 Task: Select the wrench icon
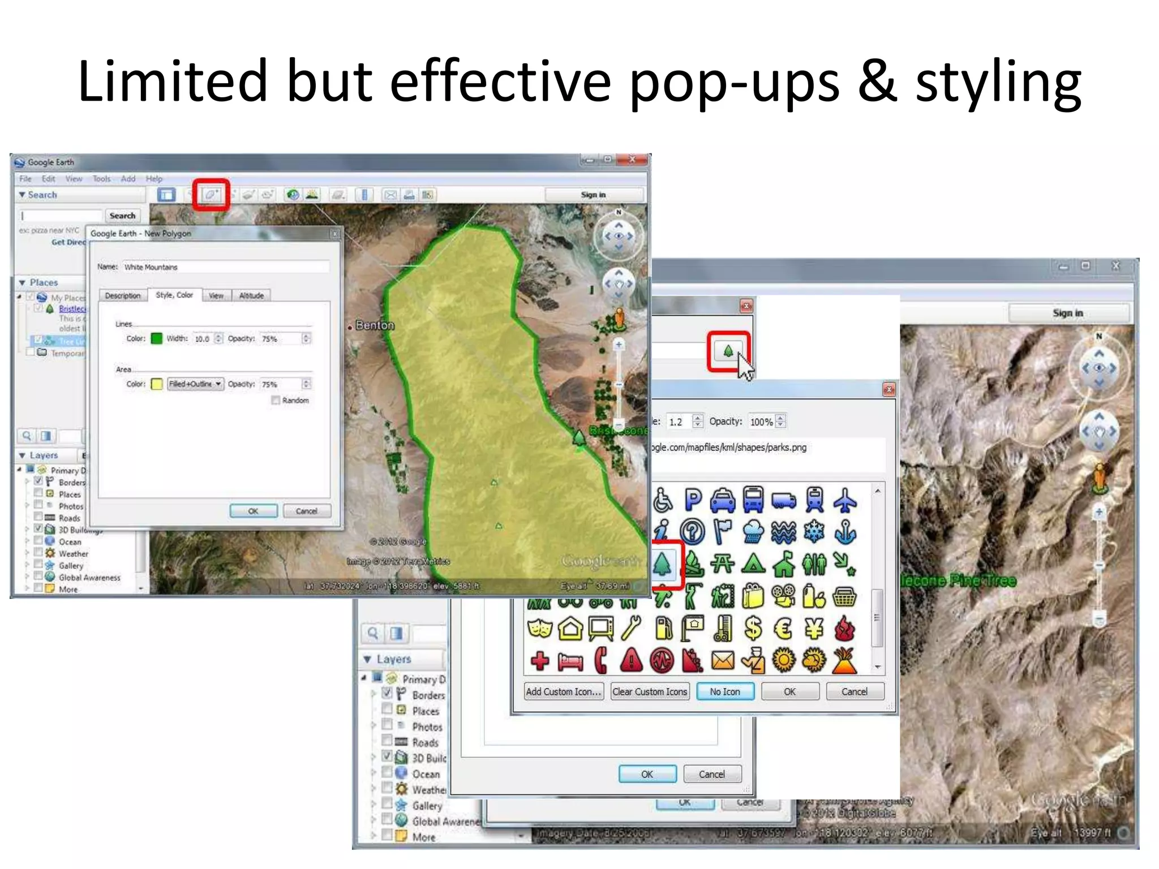pos(631,628)
